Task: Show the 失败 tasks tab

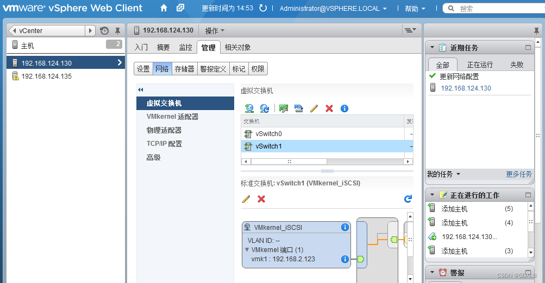Action: [517, 65]
